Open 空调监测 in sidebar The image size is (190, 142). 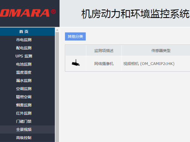pyautogui.click(x=24, y=89)
